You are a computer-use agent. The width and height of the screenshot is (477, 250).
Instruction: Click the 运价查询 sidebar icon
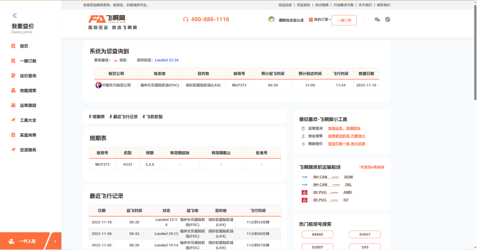13,76
